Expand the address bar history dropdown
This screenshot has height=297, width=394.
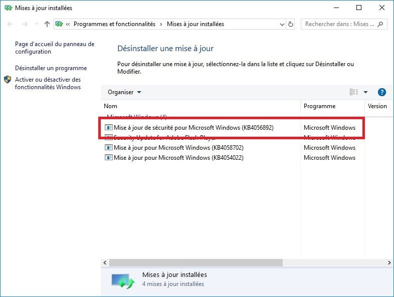pyautogui.click(x=282, y=25)
